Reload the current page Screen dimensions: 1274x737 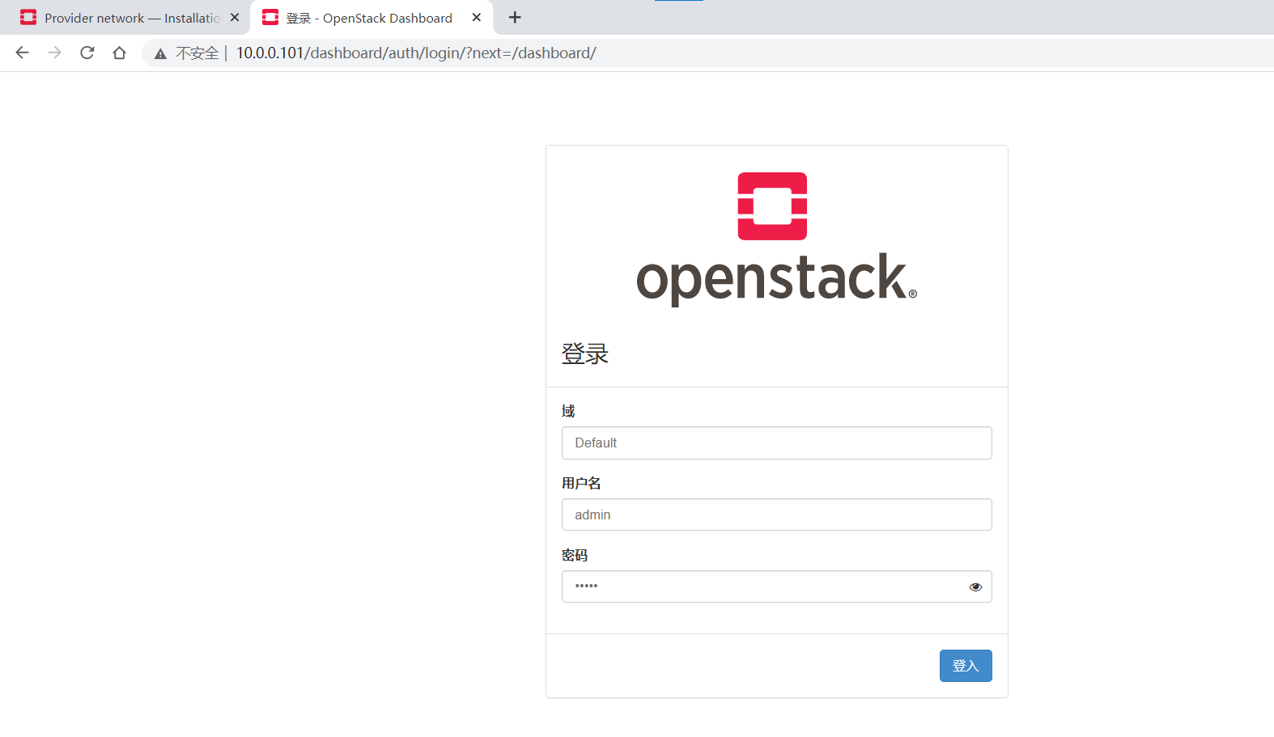[87, 53]
